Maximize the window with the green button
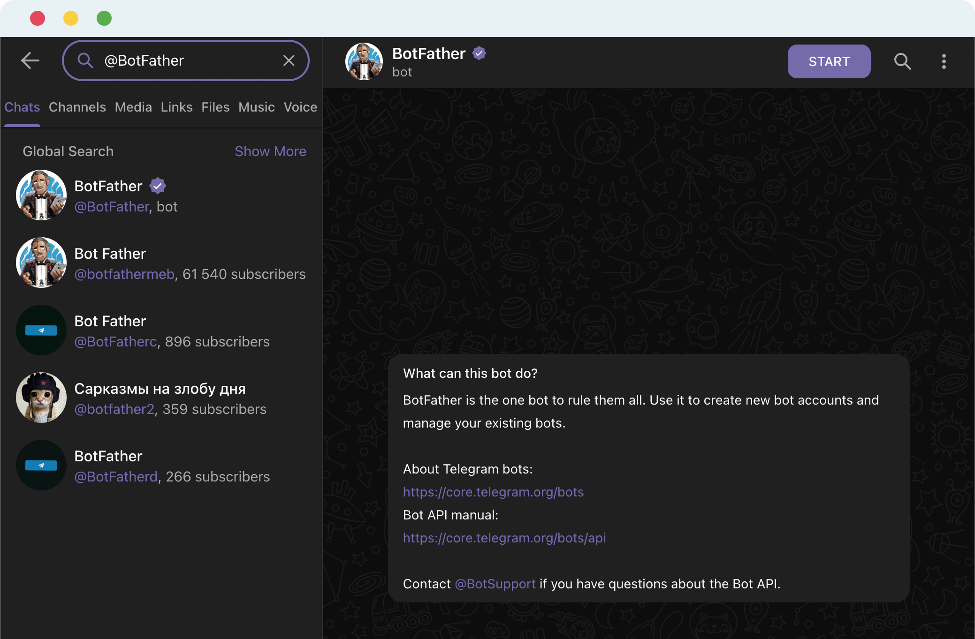 tap(104, 18)
